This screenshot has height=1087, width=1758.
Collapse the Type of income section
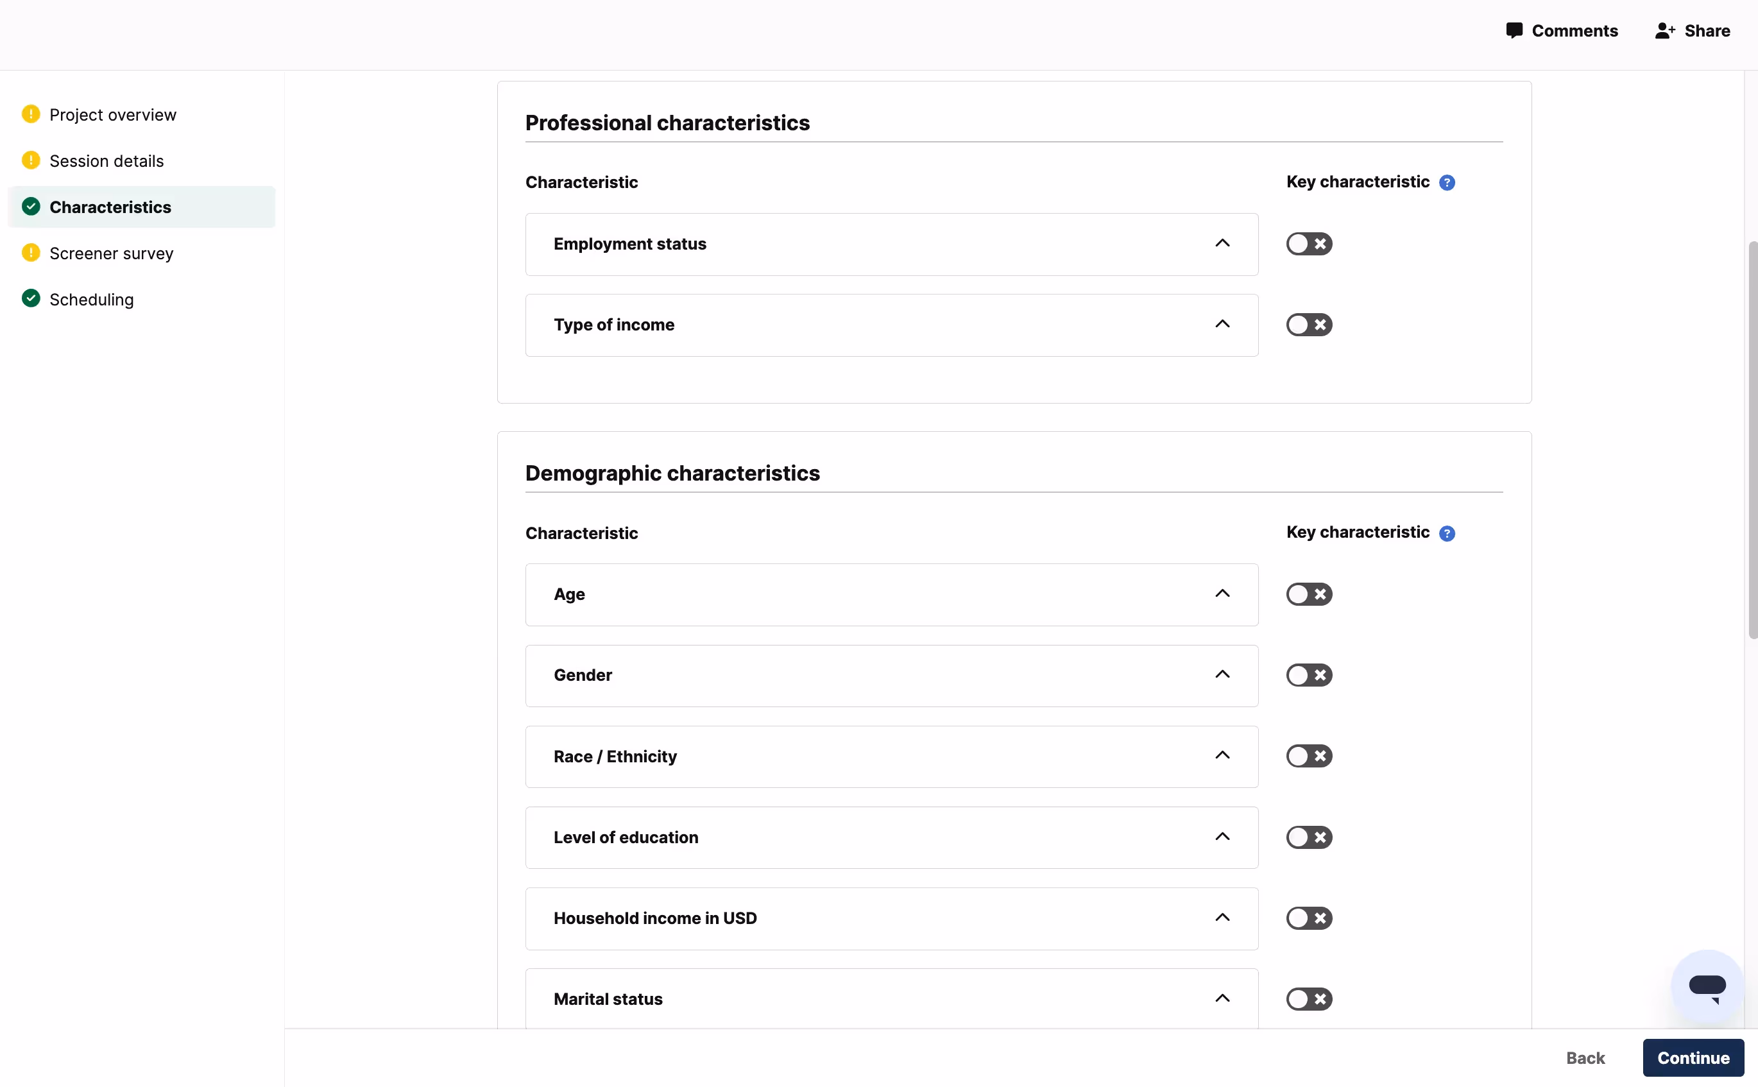coord(1222,325)
